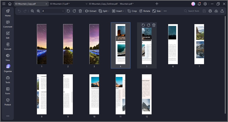Screen dimensions: 228x122
Task: Open the Protect options
Action: click(x=8, y=102)
